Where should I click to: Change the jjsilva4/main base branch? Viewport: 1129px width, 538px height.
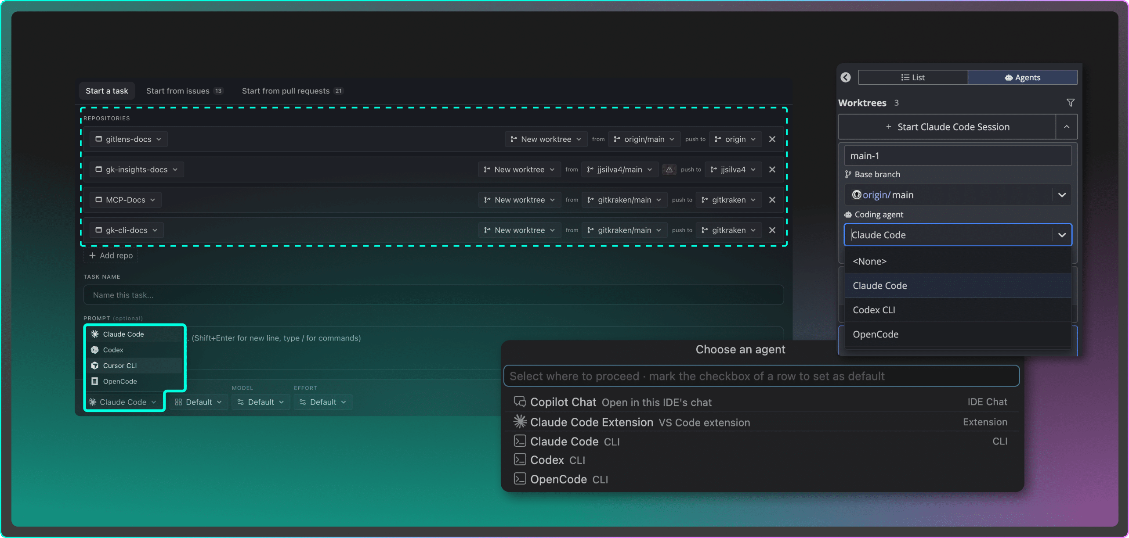[619, 169]
